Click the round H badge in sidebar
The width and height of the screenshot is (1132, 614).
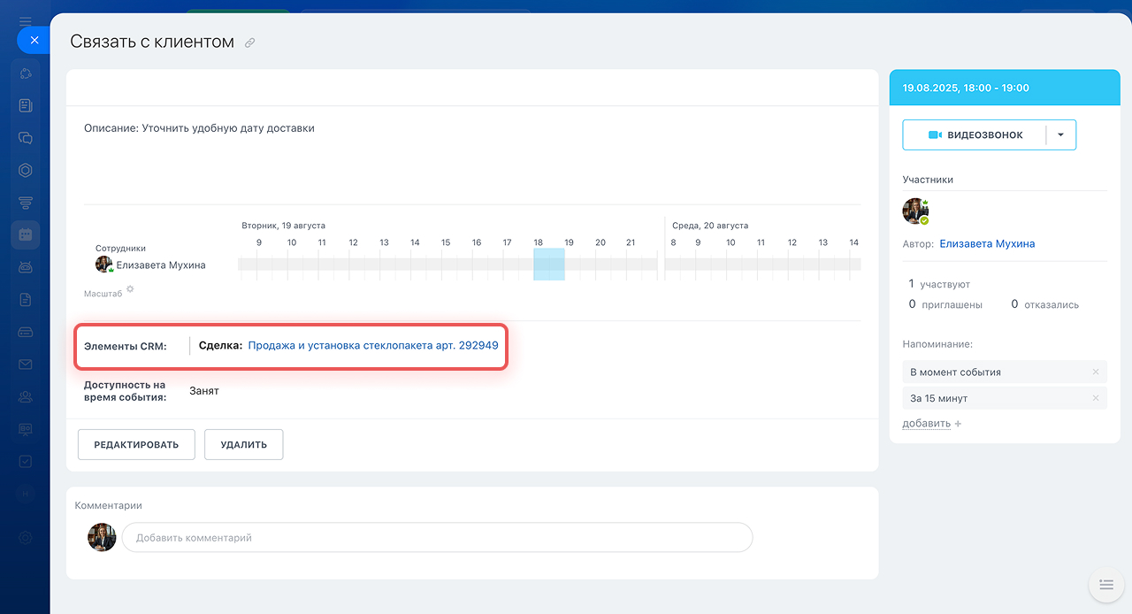click(x=26, y=494)
